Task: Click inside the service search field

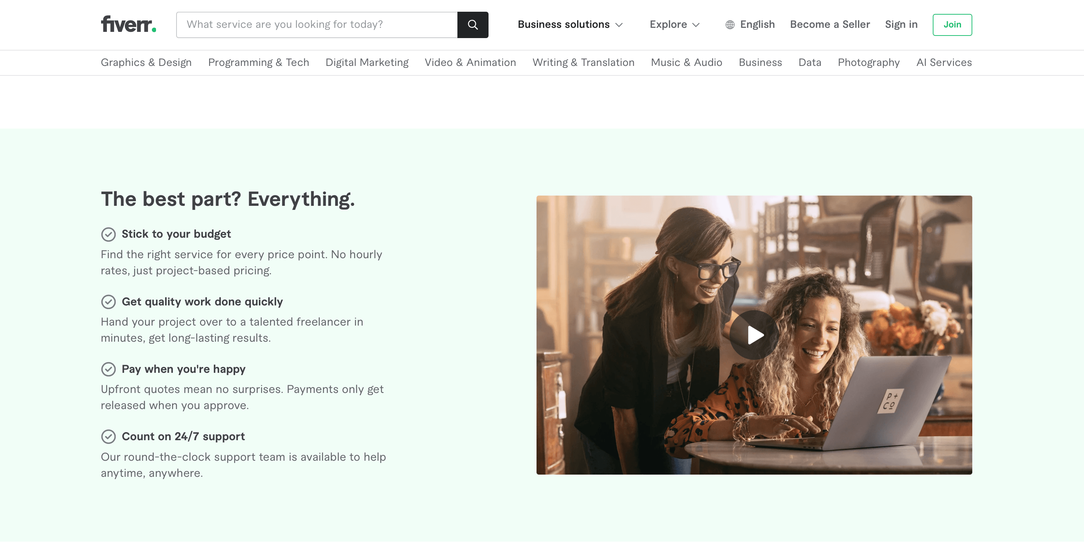Action: (316, 25)
